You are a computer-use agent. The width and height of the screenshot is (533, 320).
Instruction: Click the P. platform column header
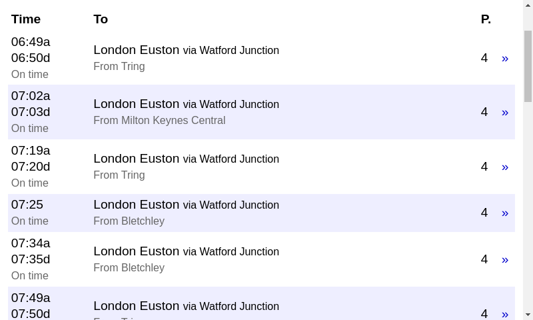[486, 19]
